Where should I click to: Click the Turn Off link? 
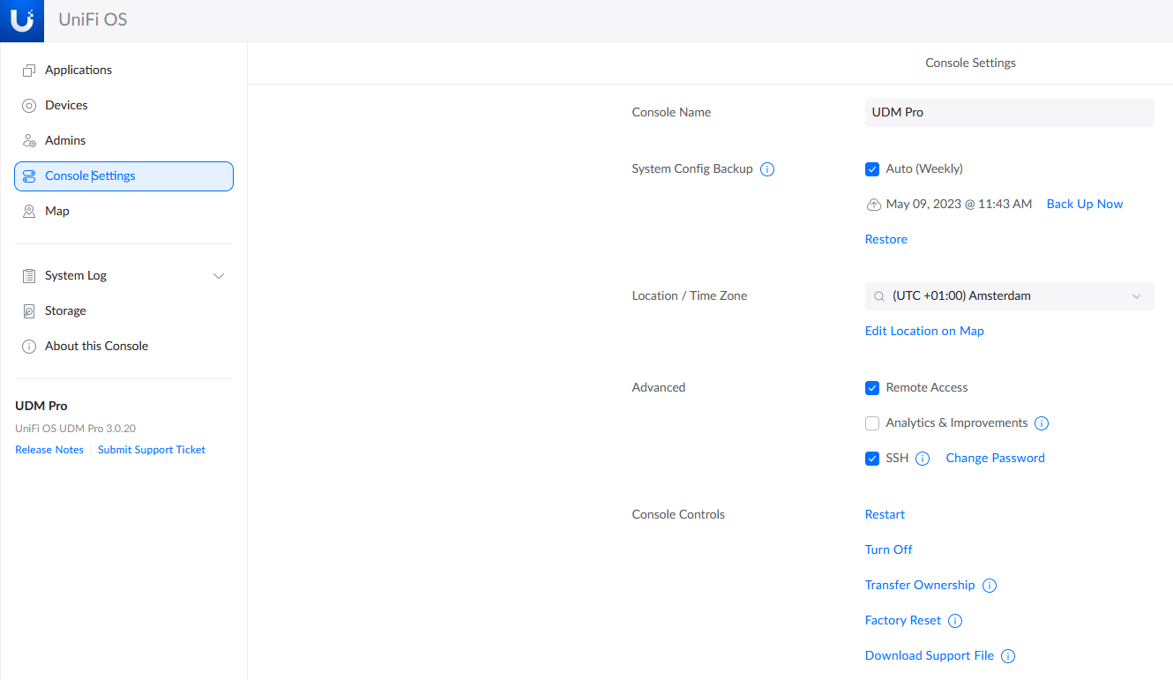click(x=888, y=550)
